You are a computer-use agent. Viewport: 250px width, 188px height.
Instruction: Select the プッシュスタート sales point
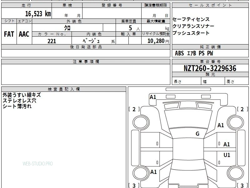pos(191,33)
